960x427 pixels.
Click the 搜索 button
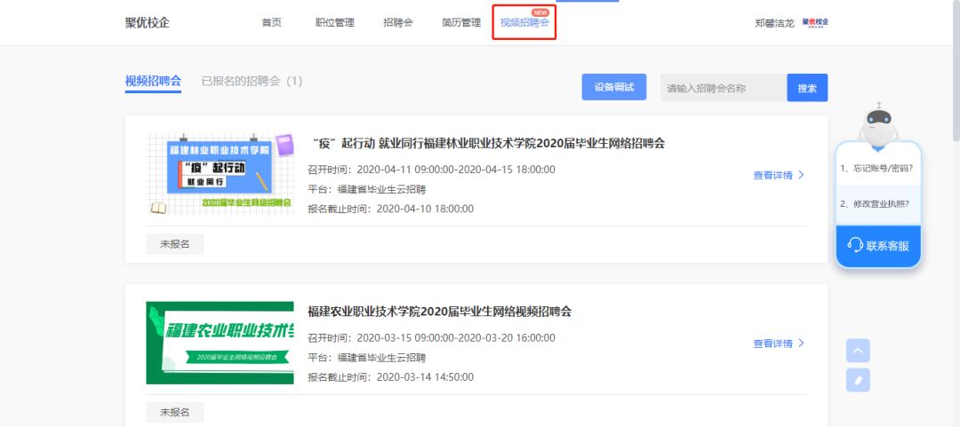[806, 88]
